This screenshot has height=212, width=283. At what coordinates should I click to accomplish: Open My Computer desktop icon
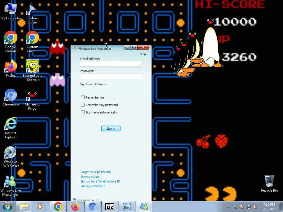11,11
